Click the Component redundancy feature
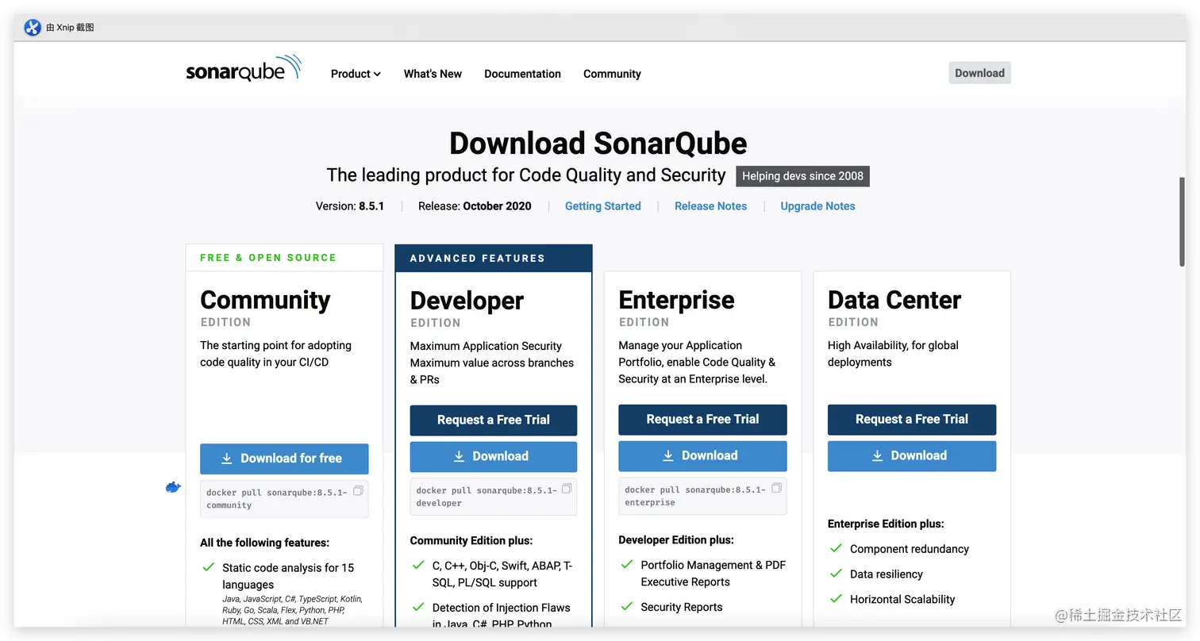The width and height of the screenshot is (1200, 641). tap(910, 549)
